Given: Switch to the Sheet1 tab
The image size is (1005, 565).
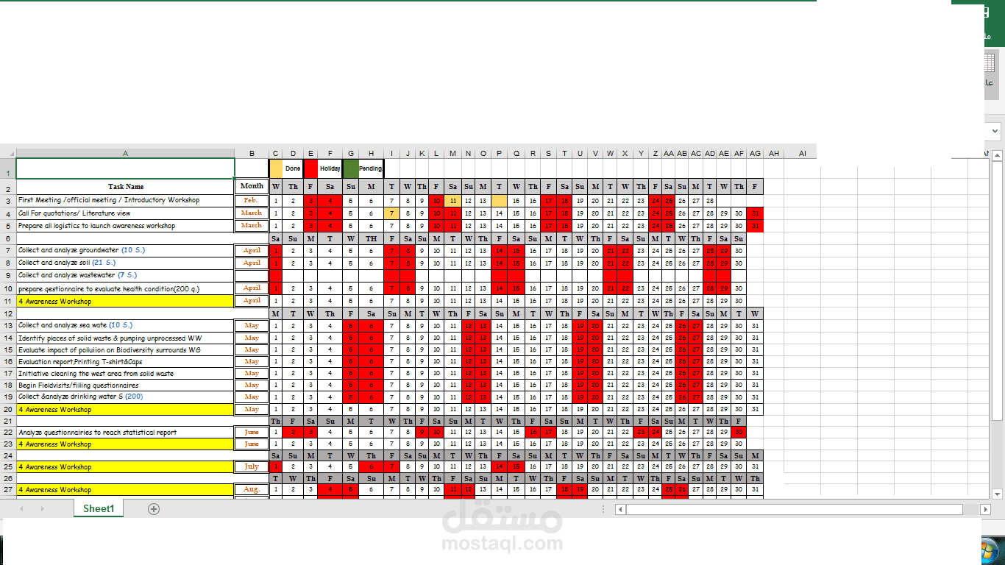Looking at the screenshot, I should tap(99, 508).
